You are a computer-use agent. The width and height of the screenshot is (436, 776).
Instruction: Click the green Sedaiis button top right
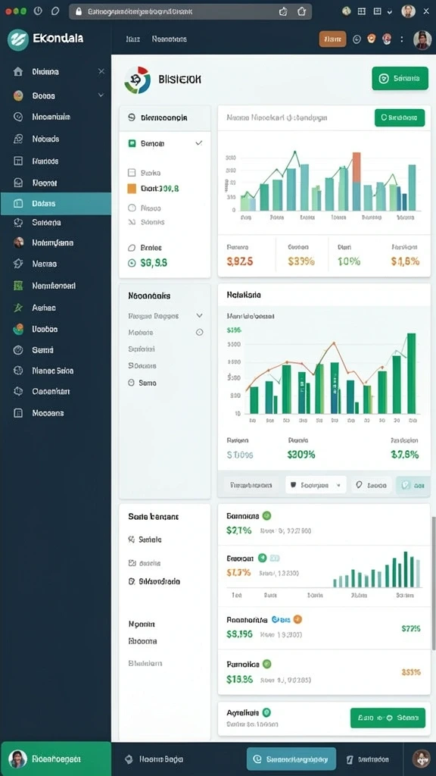click(x=400, y=78)
